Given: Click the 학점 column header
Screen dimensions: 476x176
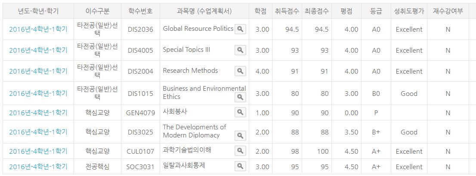Looking at the screenshot, I should 261,12.
